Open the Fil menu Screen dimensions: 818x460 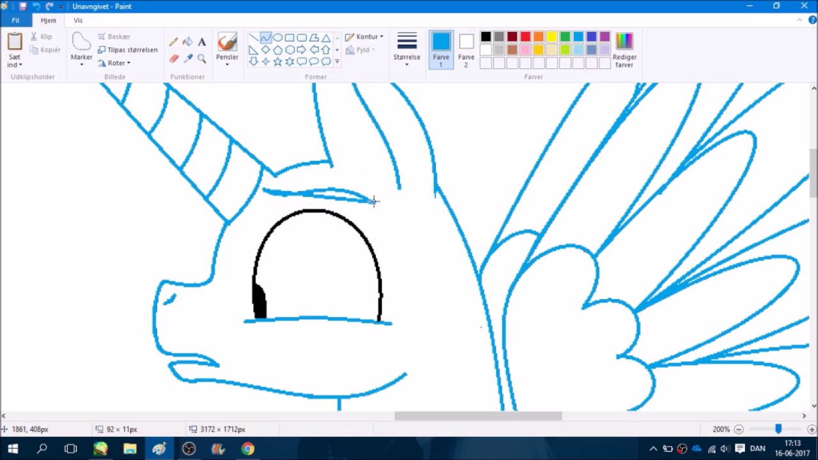coord(15,20)
